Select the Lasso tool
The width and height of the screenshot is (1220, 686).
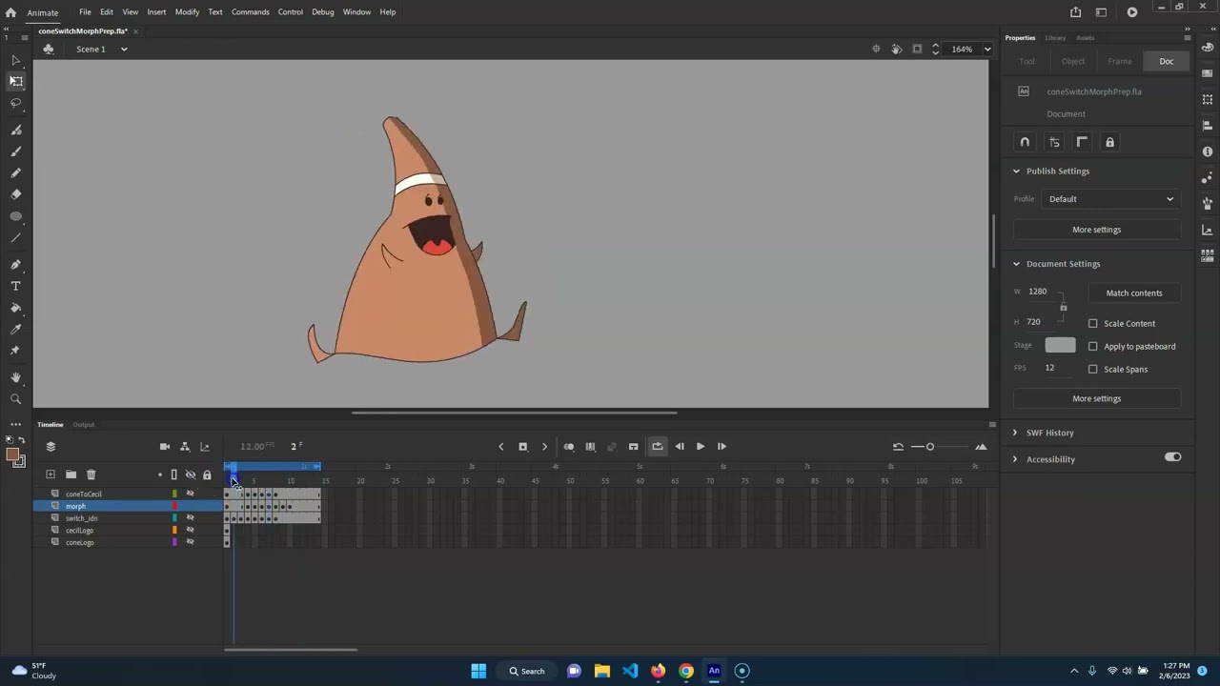15,103
